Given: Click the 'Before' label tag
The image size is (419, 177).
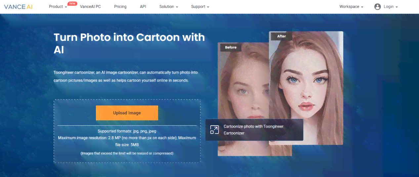Looking at the screenshot, I should pyautogui.click(x=231, y=47).
